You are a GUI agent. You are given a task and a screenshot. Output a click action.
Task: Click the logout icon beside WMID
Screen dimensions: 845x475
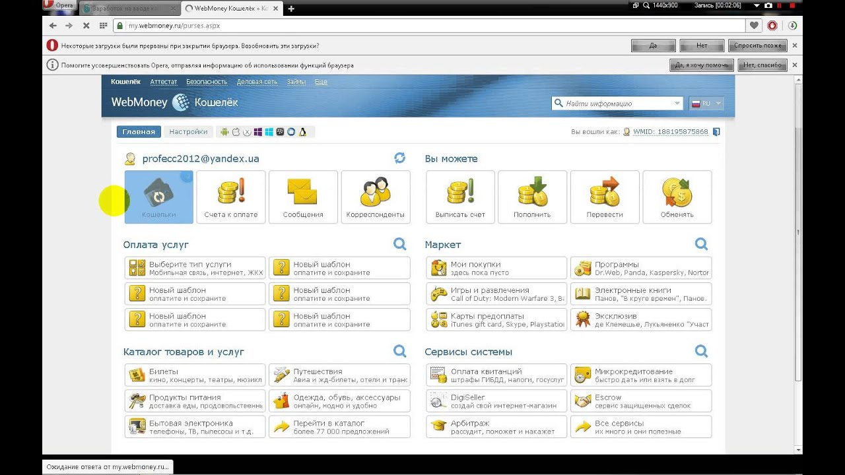716,132
